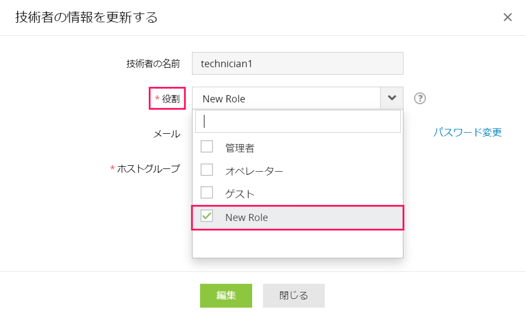Click the role combo box showing New Role
This screenshot has height=319, width=526.
click(x=286, y=99)
